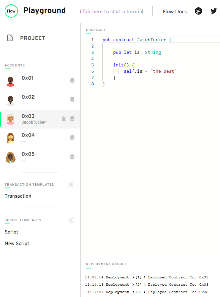
Task: Click the DEPLOYMENT RESULT heading
Action: (106, 264)
